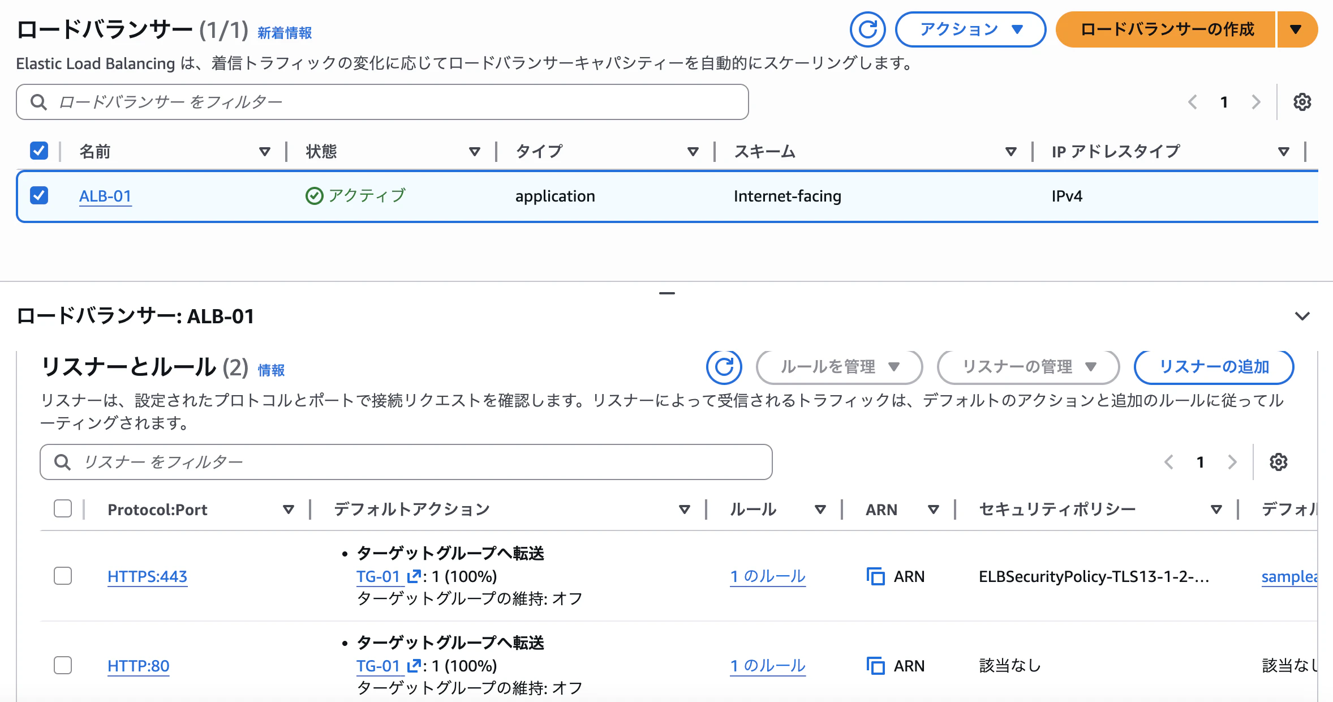This screenshot has width=1333, height=702.
Task: Uncheck the ALB-01 row checkbox
Action: tap(39, 195)
